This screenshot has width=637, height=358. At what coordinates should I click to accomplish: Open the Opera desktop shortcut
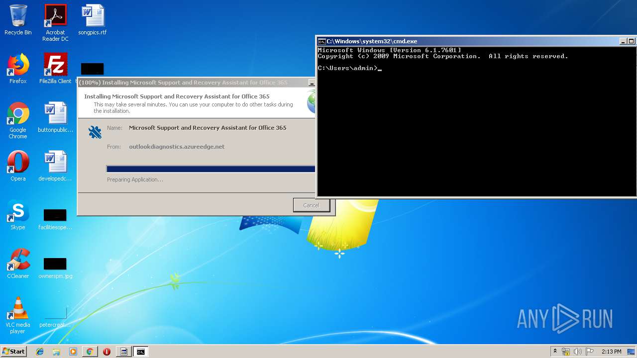click(18, 166)
